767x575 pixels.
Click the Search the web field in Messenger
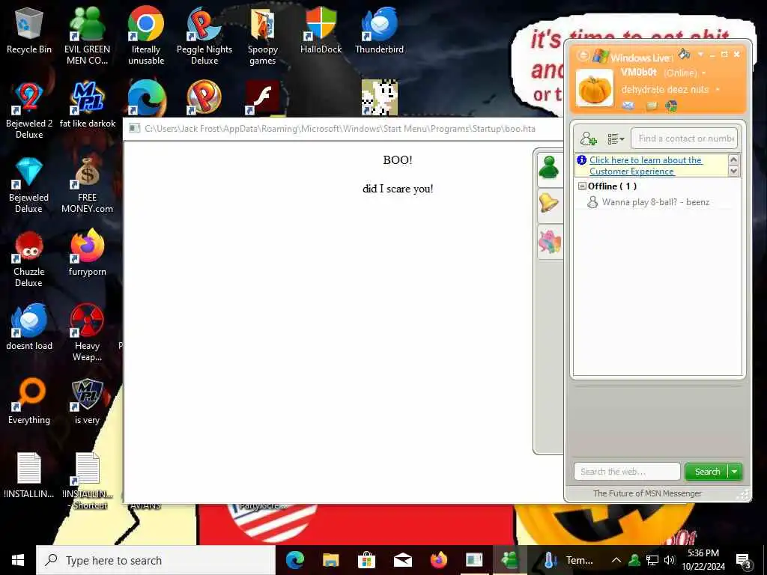pos(627,472)
